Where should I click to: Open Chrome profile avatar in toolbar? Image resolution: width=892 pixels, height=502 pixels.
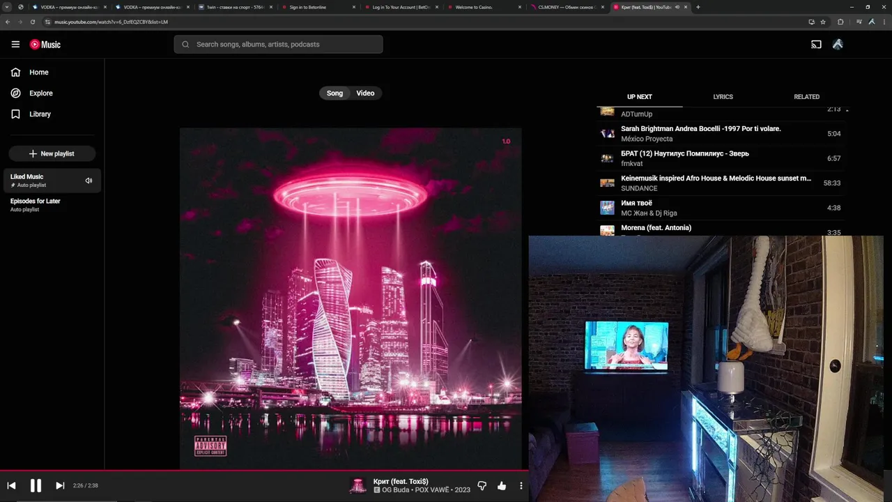872,22
